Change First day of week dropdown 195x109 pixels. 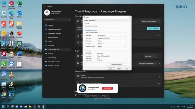click(x=112, y=47)
